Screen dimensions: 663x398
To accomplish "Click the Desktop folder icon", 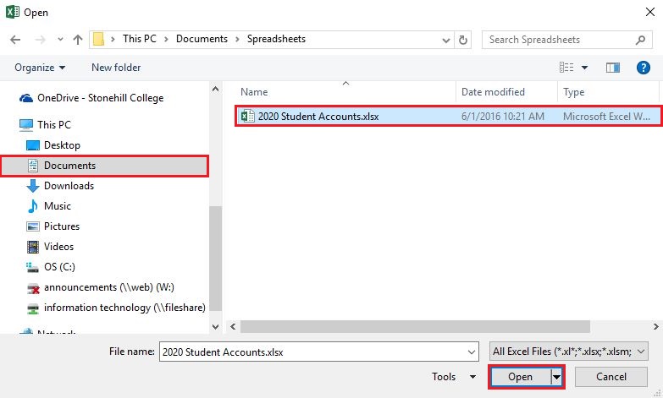I will point(32,145).
